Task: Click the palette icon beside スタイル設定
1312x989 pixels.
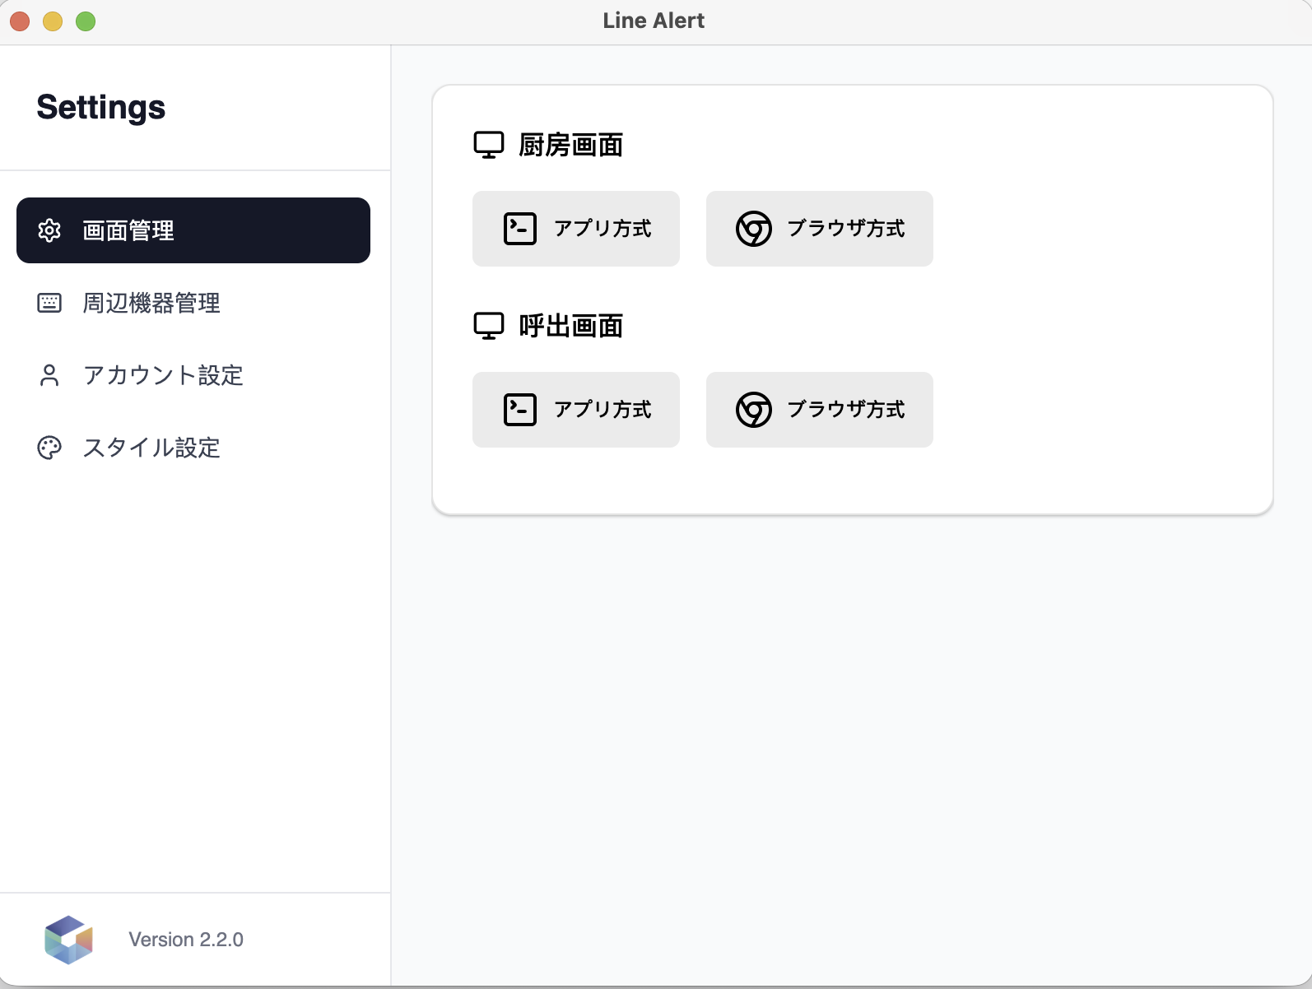Action: (x=49, y=448)
